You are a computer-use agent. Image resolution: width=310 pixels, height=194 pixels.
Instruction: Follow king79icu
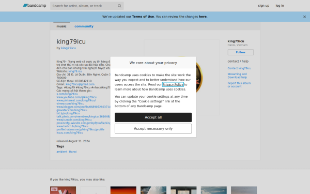(x=240, y=52)
